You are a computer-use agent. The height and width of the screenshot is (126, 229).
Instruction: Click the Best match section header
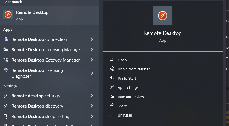click(x=13, y=2)
